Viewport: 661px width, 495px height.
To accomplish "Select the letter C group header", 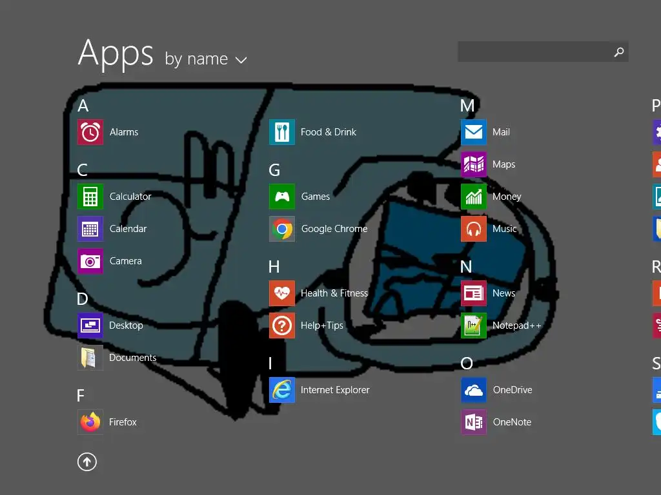I will click(x=82, y=170).
